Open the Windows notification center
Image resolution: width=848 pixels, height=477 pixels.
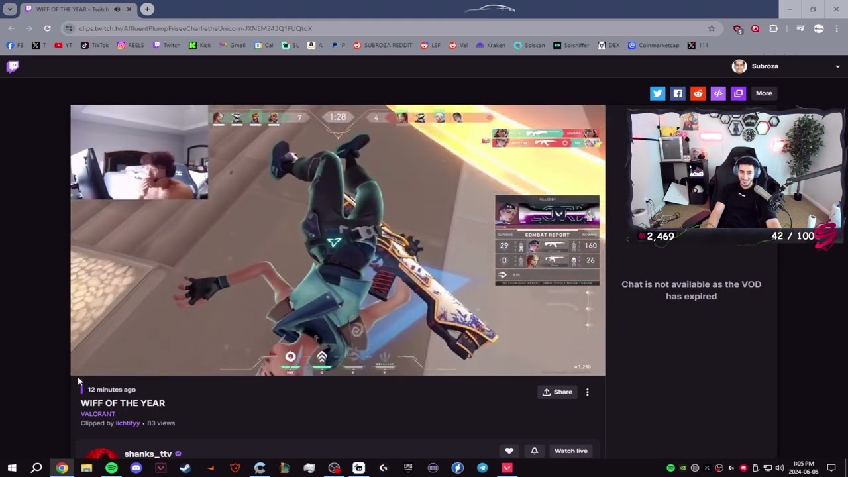click(x=831, y=468)
